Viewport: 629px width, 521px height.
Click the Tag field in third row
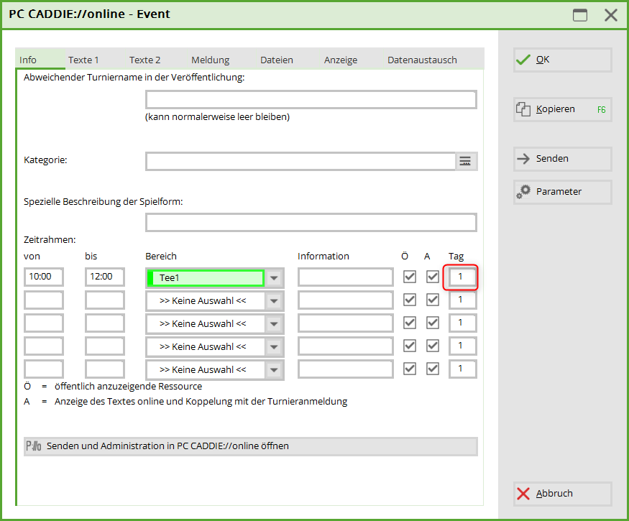click(x=462, y=323)
